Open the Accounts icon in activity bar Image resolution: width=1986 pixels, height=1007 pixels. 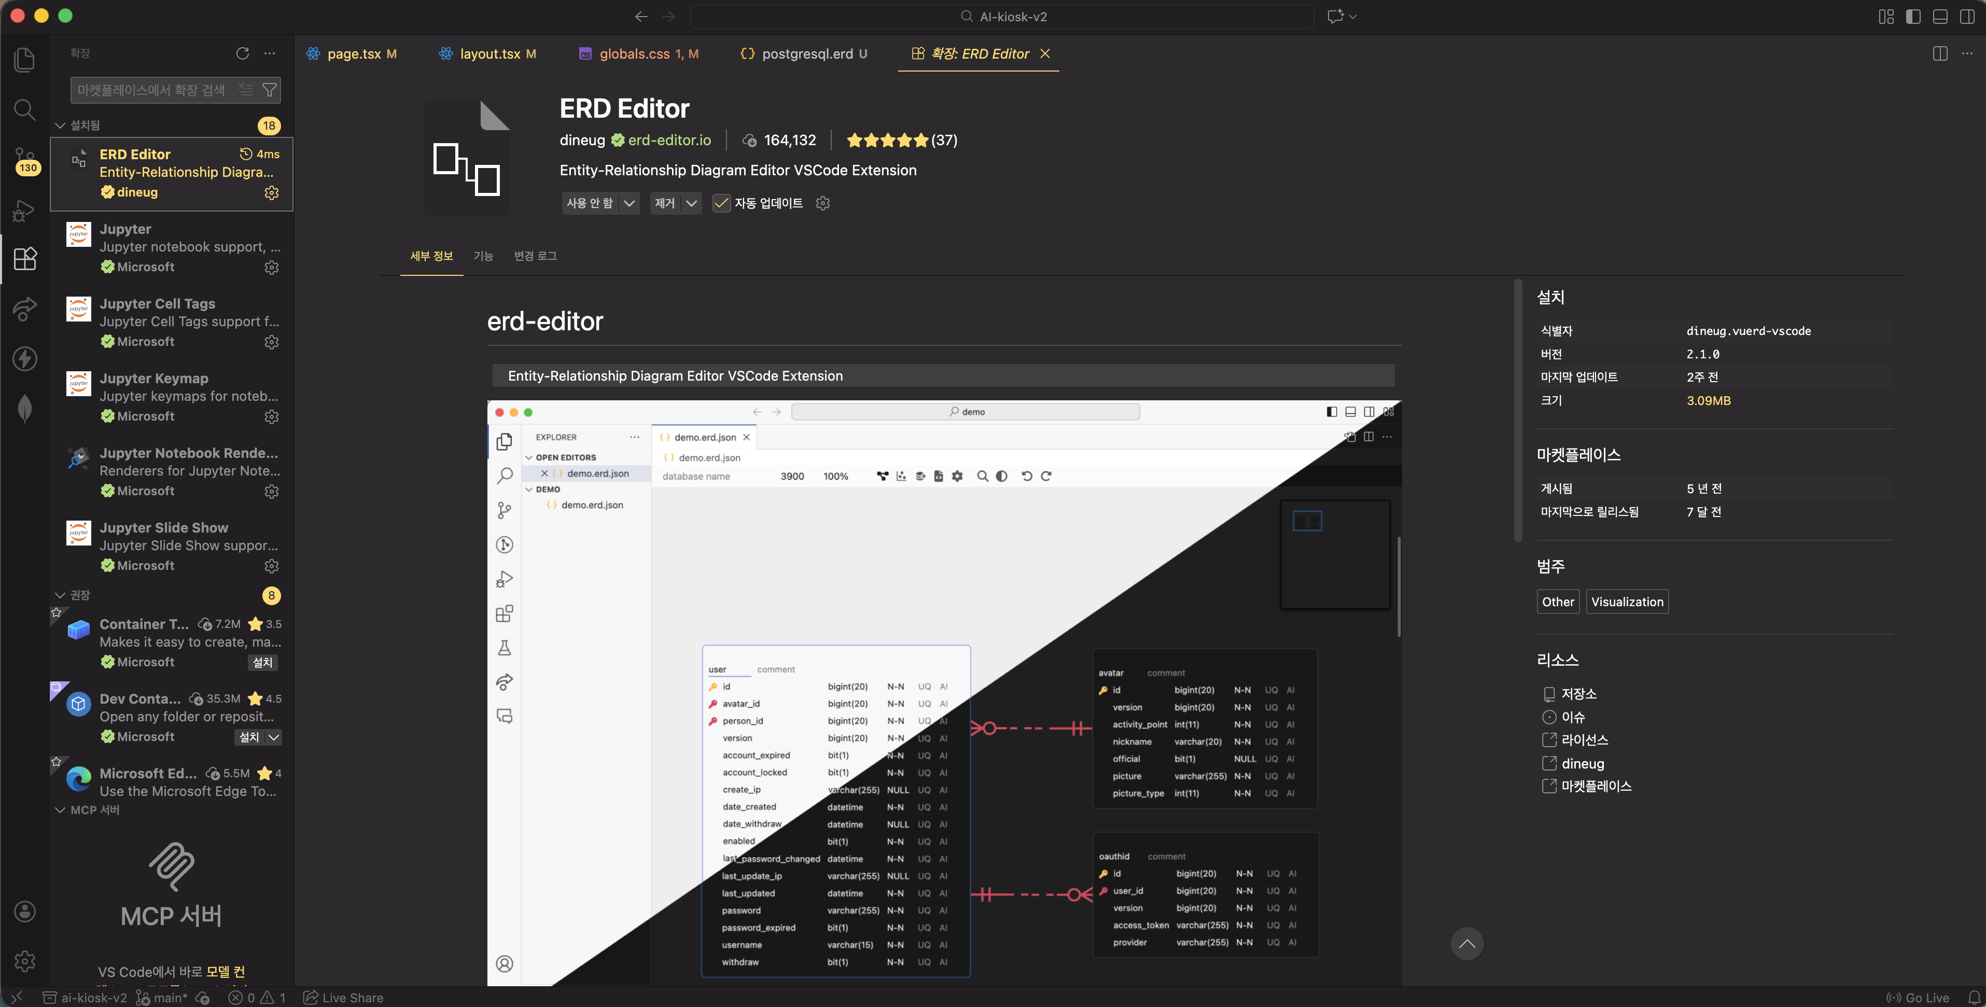[x=25, y=912]
